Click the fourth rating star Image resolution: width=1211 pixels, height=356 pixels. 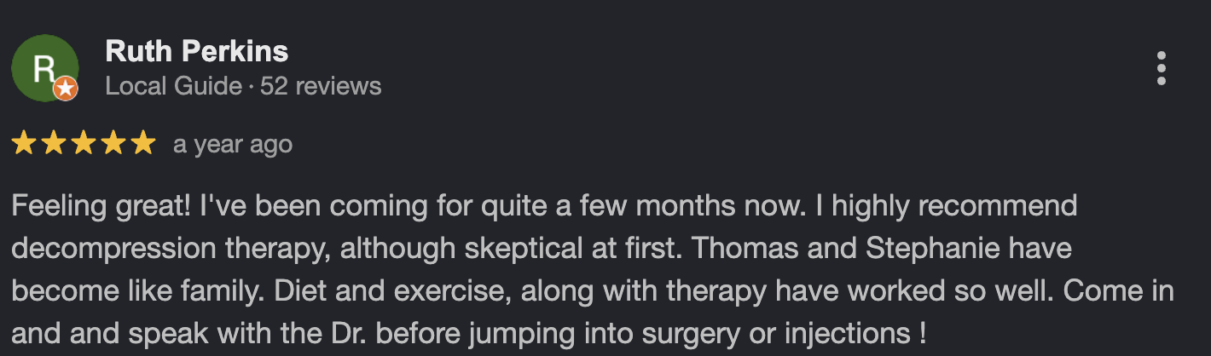tap(113, 144)
